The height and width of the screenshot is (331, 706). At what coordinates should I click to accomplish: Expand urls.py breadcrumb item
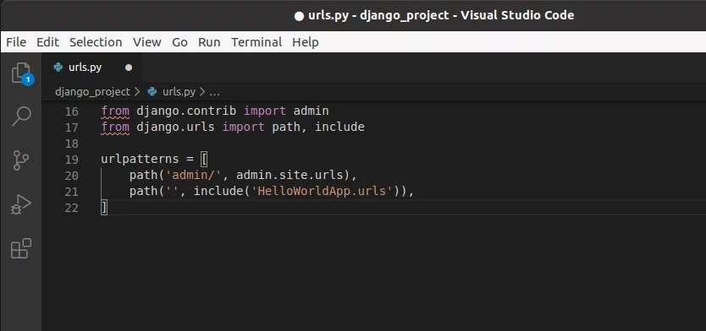[x=179, y=92]
